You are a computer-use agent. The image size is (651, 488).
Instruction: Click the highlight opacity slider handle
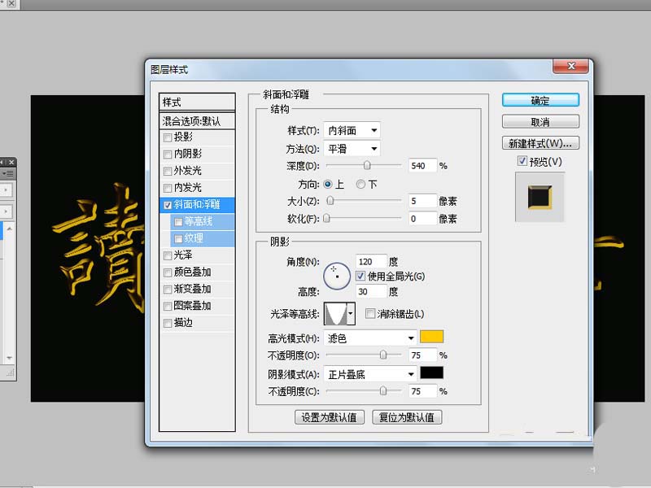(382, 355)
